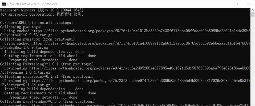255x106 pixels.
Task: Open the cmd.exe system menu icon
Action: (x=4, y=4)
